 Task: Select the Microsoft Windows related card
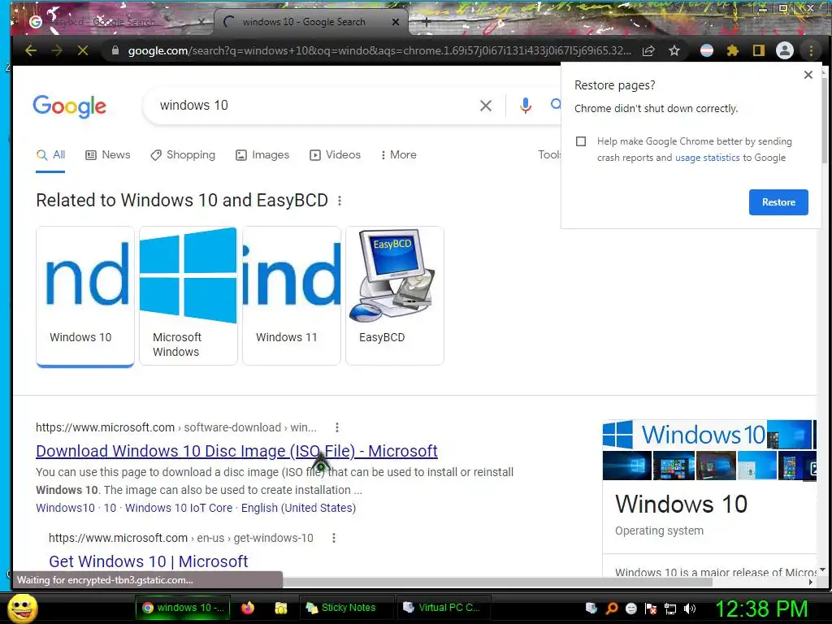pyautogui.click(x=188, y=296)
